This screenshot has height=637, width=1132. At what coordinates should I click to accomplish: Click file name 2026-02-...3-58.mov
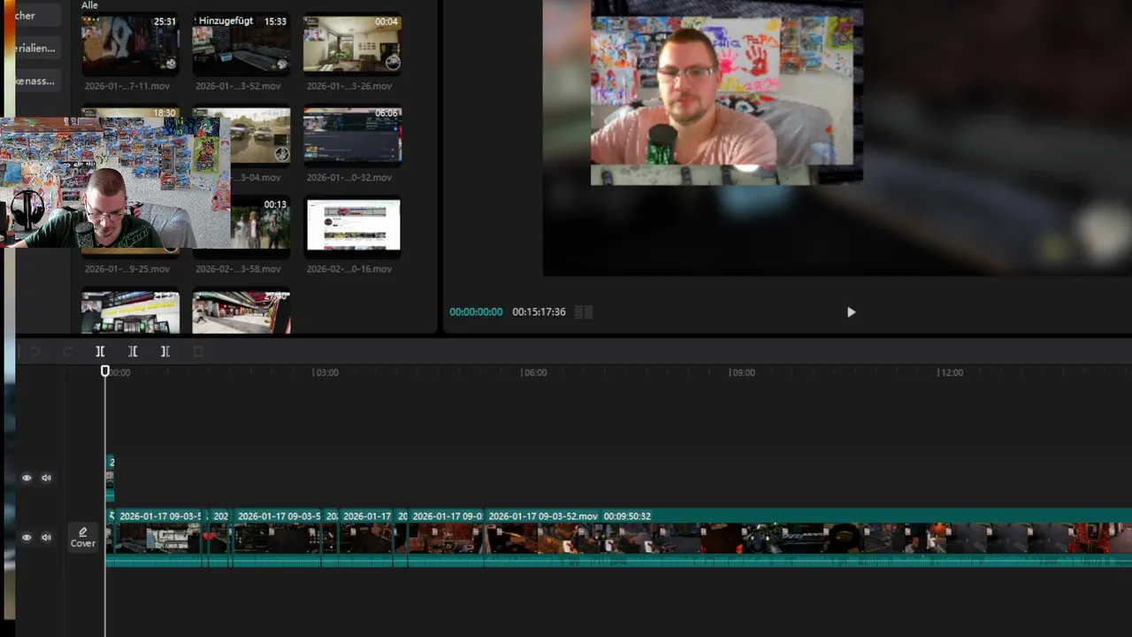coord(238,269)
